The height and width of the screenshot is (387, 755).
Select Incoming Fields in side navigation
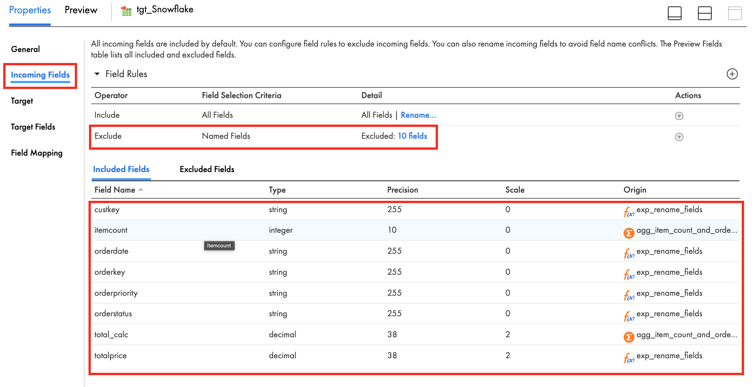pos(40,75)
